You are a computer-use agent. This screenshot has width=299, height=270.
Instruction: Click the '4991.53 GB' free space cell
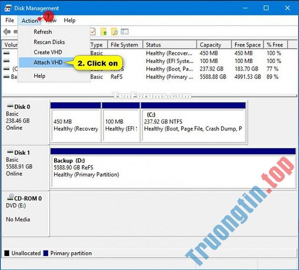tap(248, 77)
